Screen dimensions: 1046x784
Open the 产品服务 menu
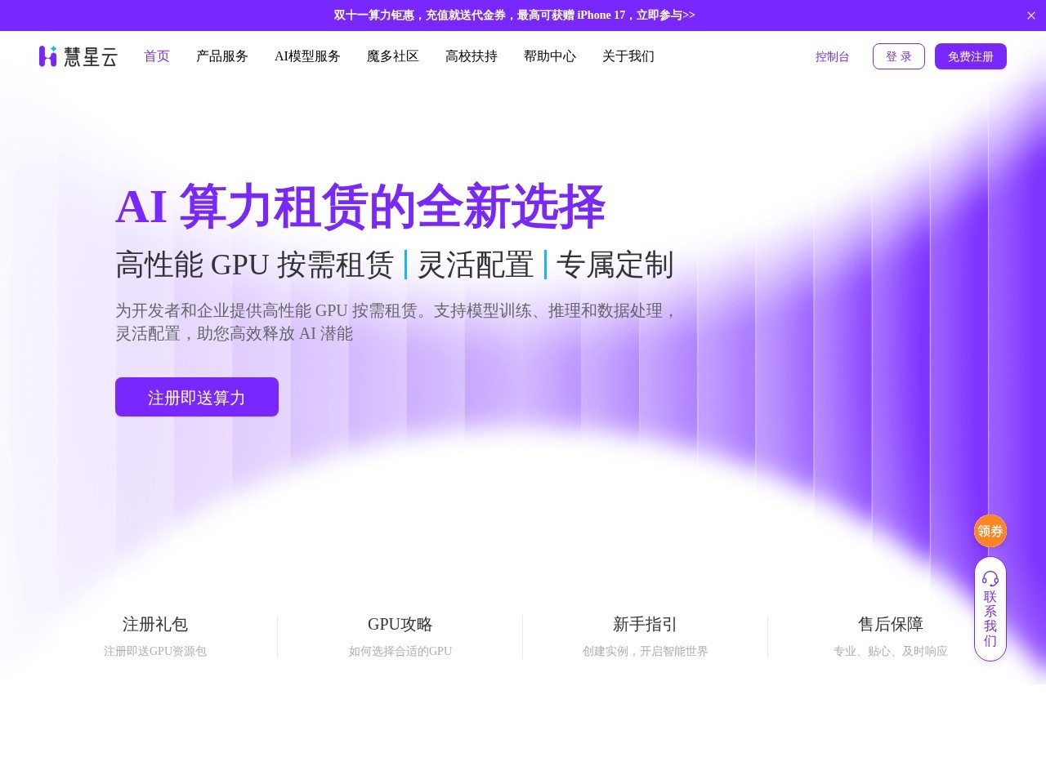[x=221, y=56]
